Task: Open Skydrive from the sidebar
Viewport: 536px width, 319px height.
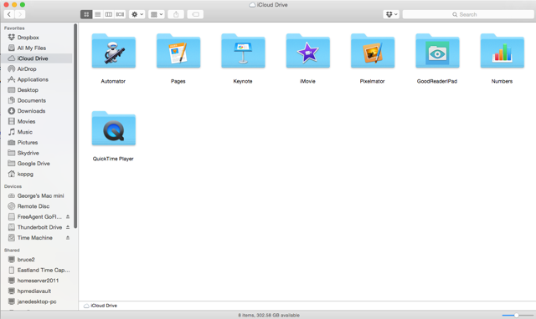Action: [x=37, y=154]
